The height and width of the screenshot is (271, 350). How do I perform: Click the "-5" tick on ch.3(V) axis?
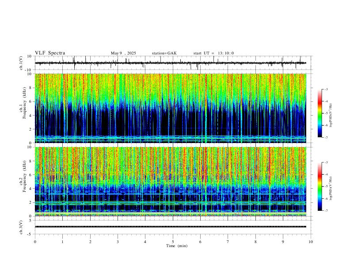tap(30, 234)
